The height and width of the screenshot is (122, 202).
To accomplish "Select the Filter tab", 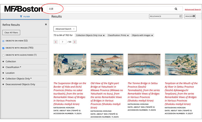I will pos(25,17).
